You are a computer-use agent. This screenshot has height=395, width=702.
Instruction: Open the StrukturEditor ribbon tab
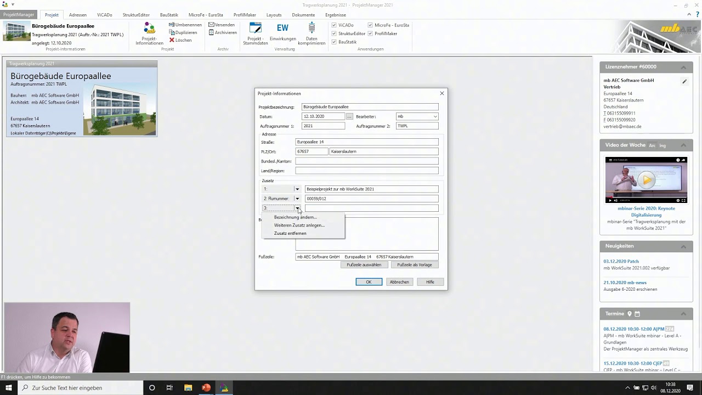point(136,15)
